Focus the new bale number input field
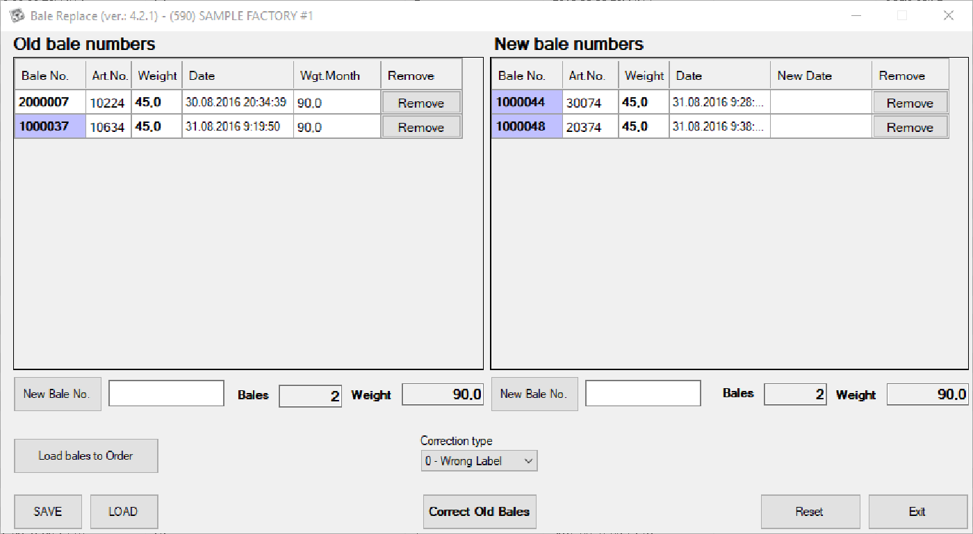The image size is (973, 534). click(643, 393)
